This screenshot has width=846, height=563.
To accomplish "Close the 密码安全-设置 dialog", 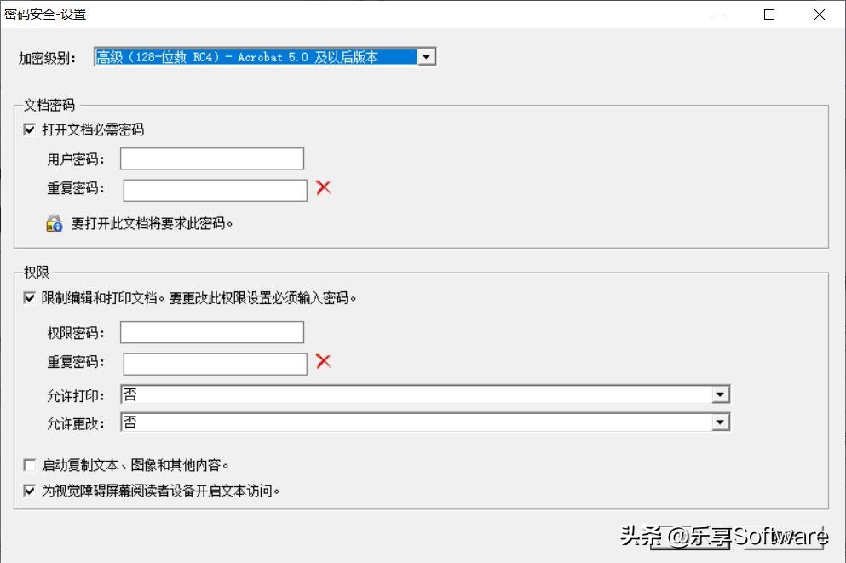I will tap(819, 14).
